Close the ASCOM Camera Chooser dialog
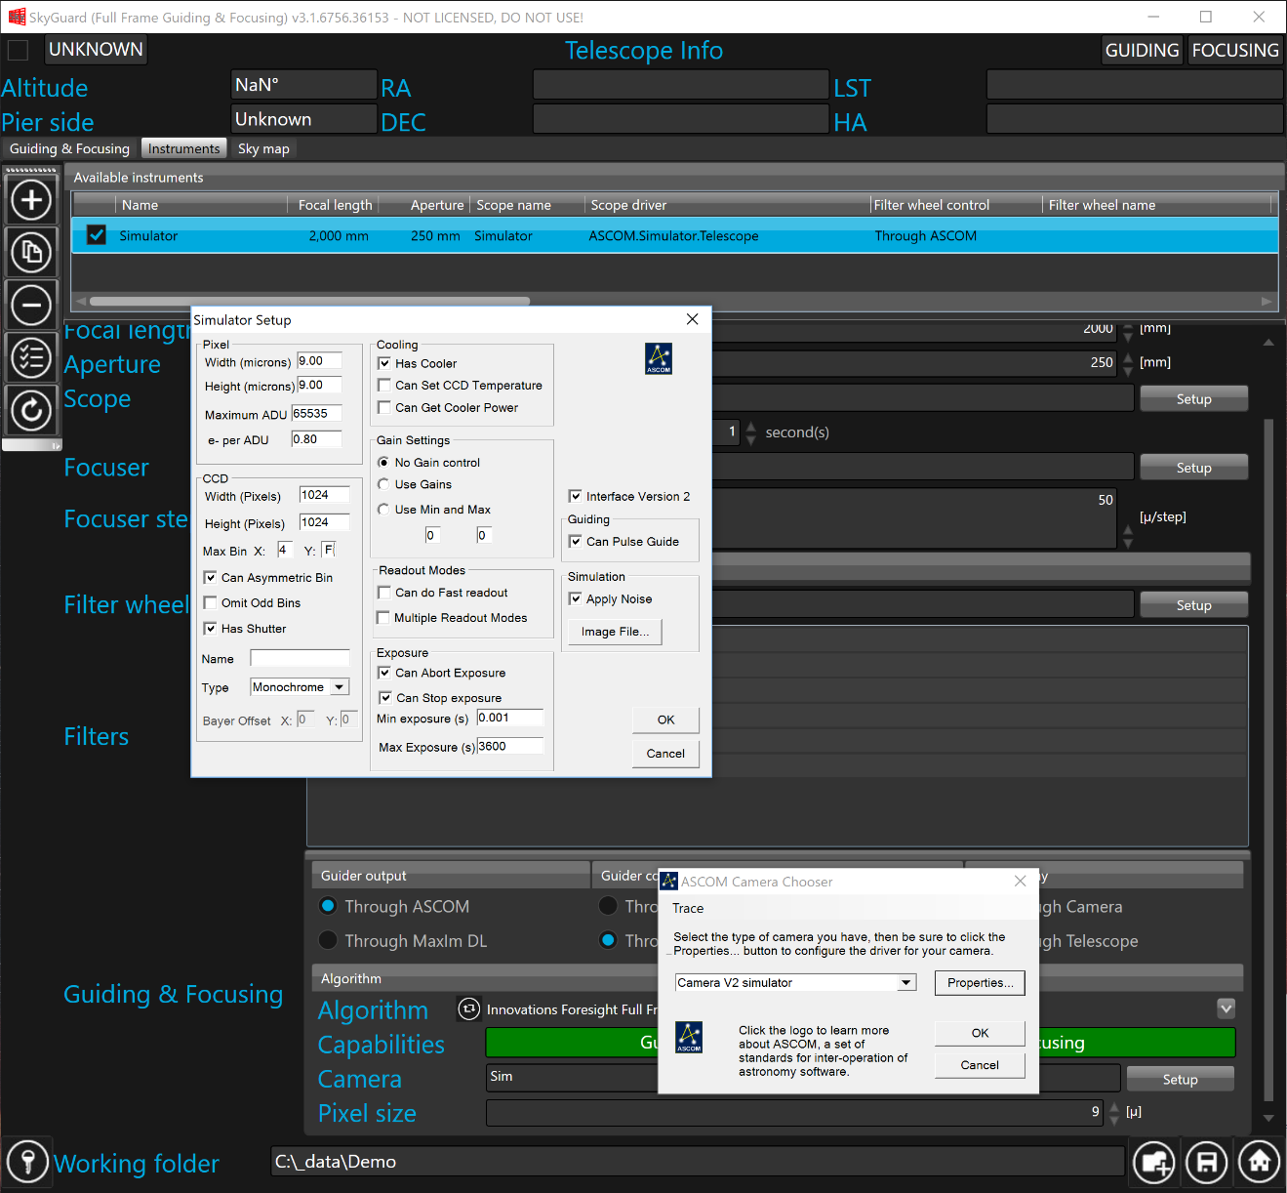Image resolution: width=1287 pixels, height=1193 pixels. (x=1020, y=881)
